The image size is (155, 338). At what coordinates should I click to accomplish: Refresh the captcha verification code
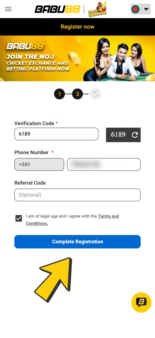click(x=135, y=135)
